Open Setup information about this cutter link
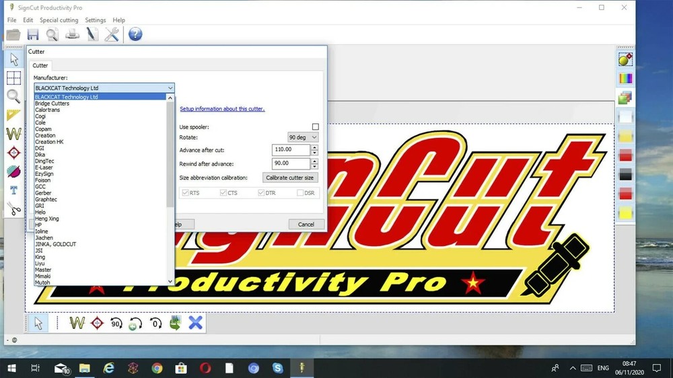The width and height of the screenshot is (673, 378). pyautogui.click(x=222, y=109)
